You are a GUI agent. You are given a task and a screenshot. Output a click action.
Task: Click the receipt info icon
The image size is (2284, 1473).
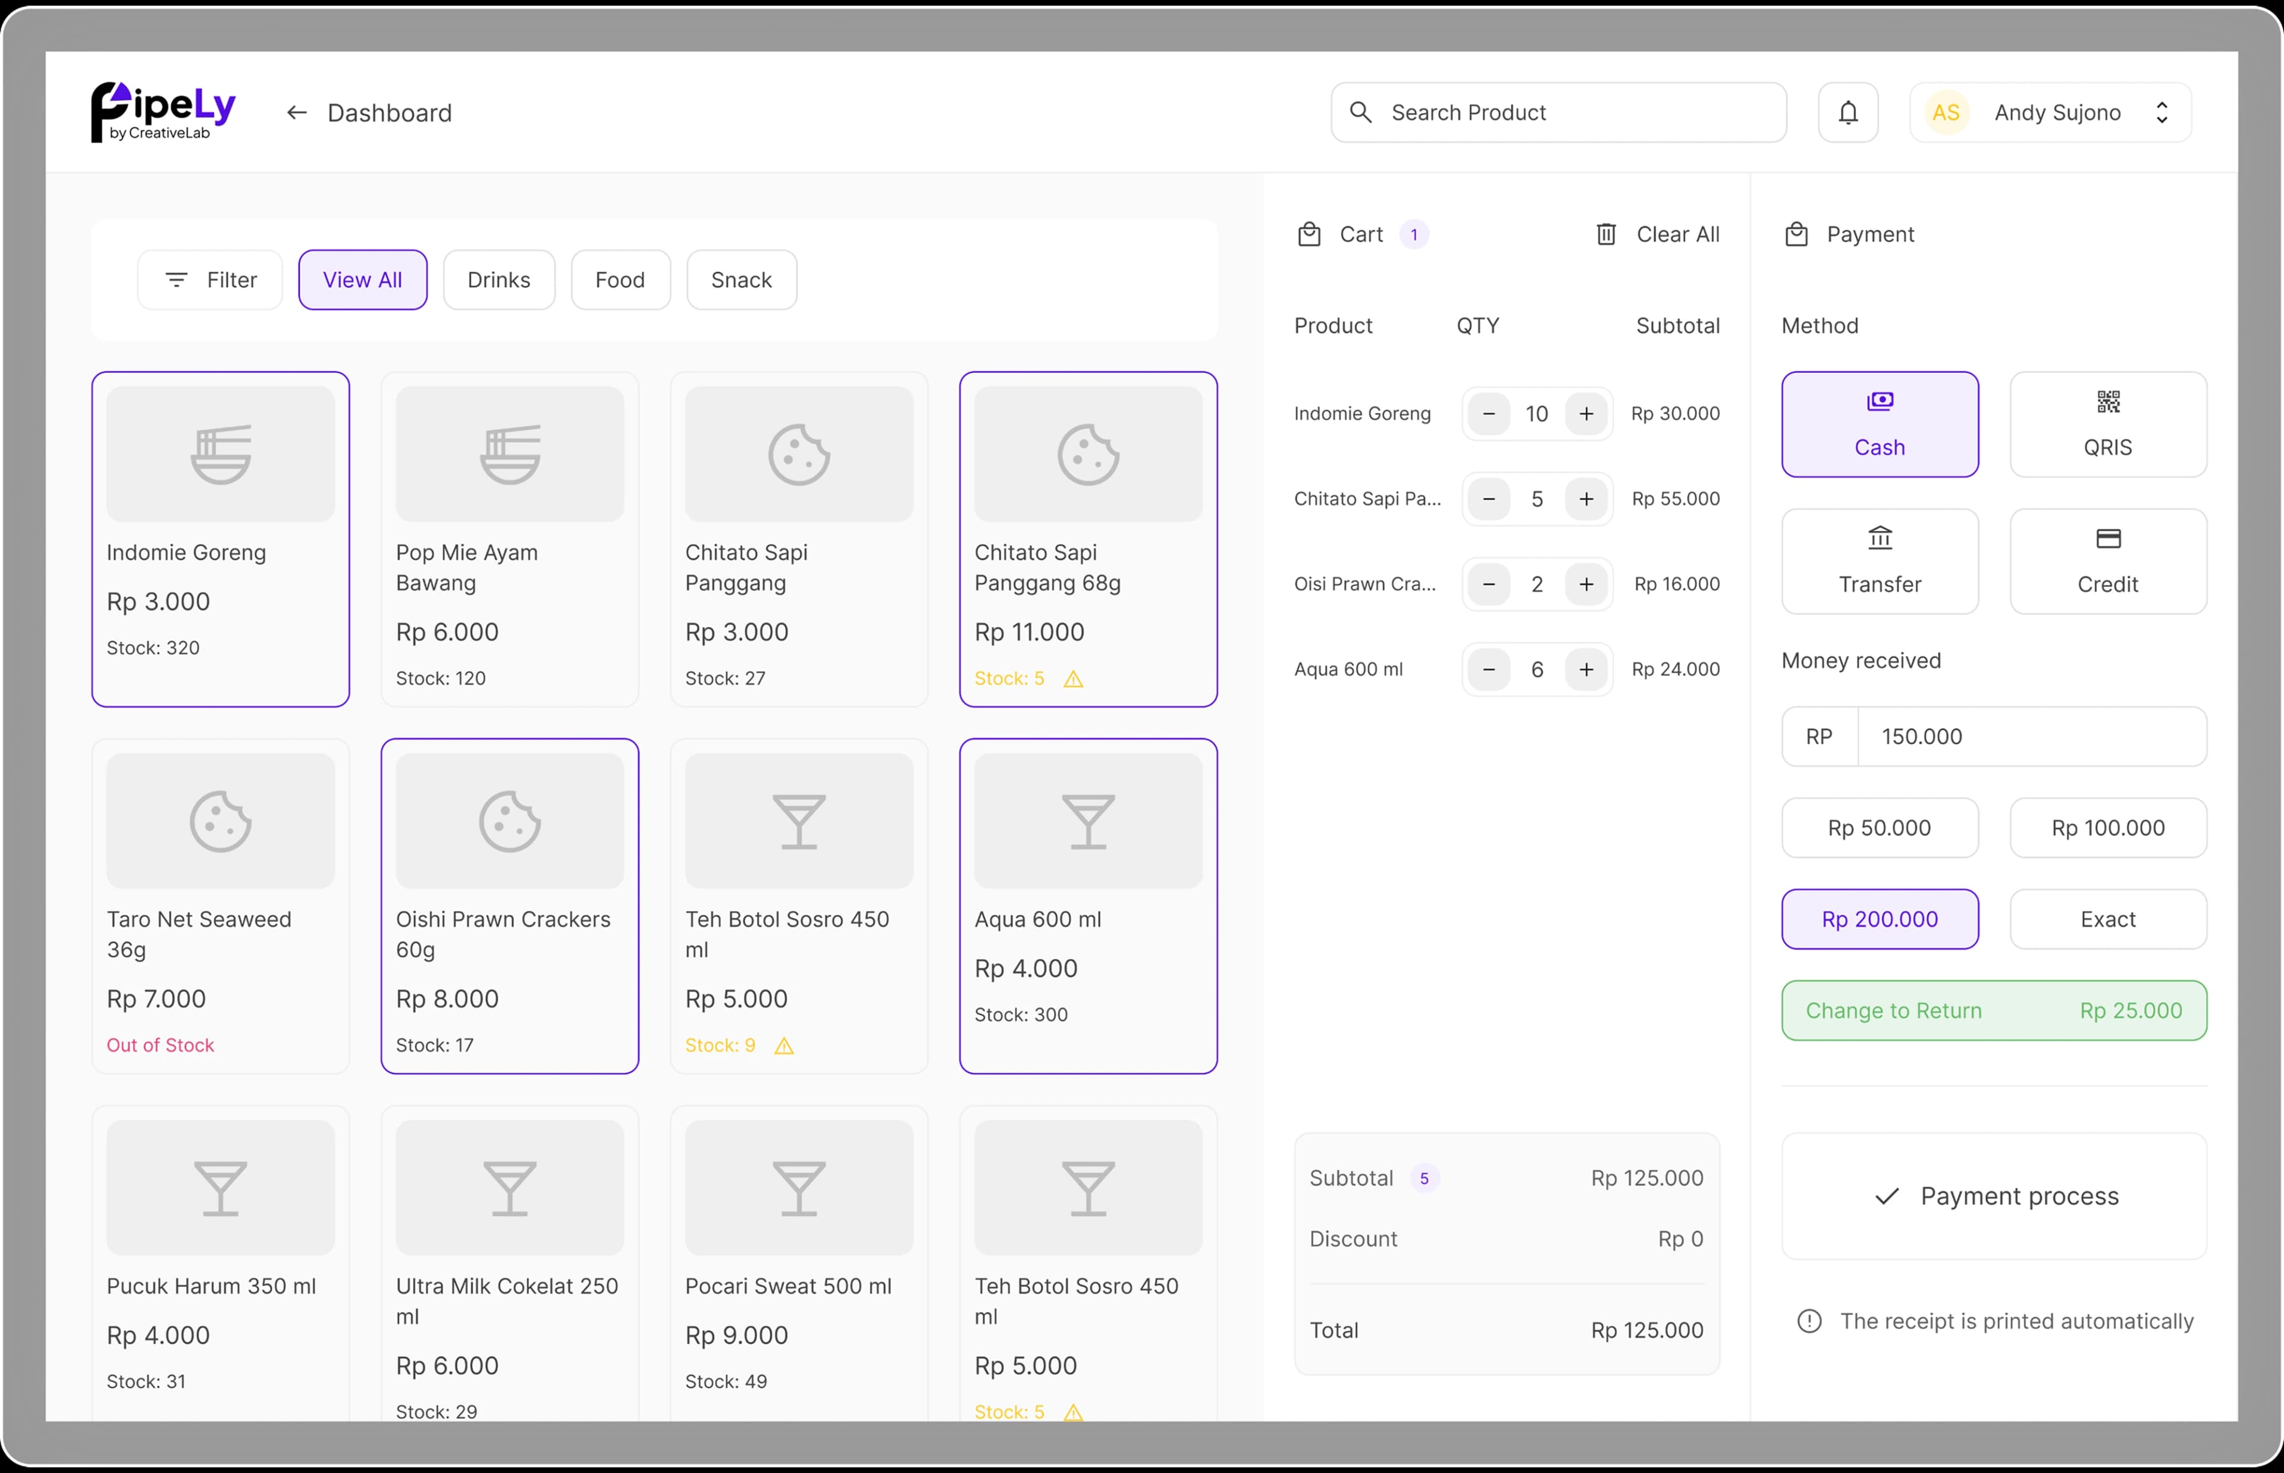click(1809, 1320)
